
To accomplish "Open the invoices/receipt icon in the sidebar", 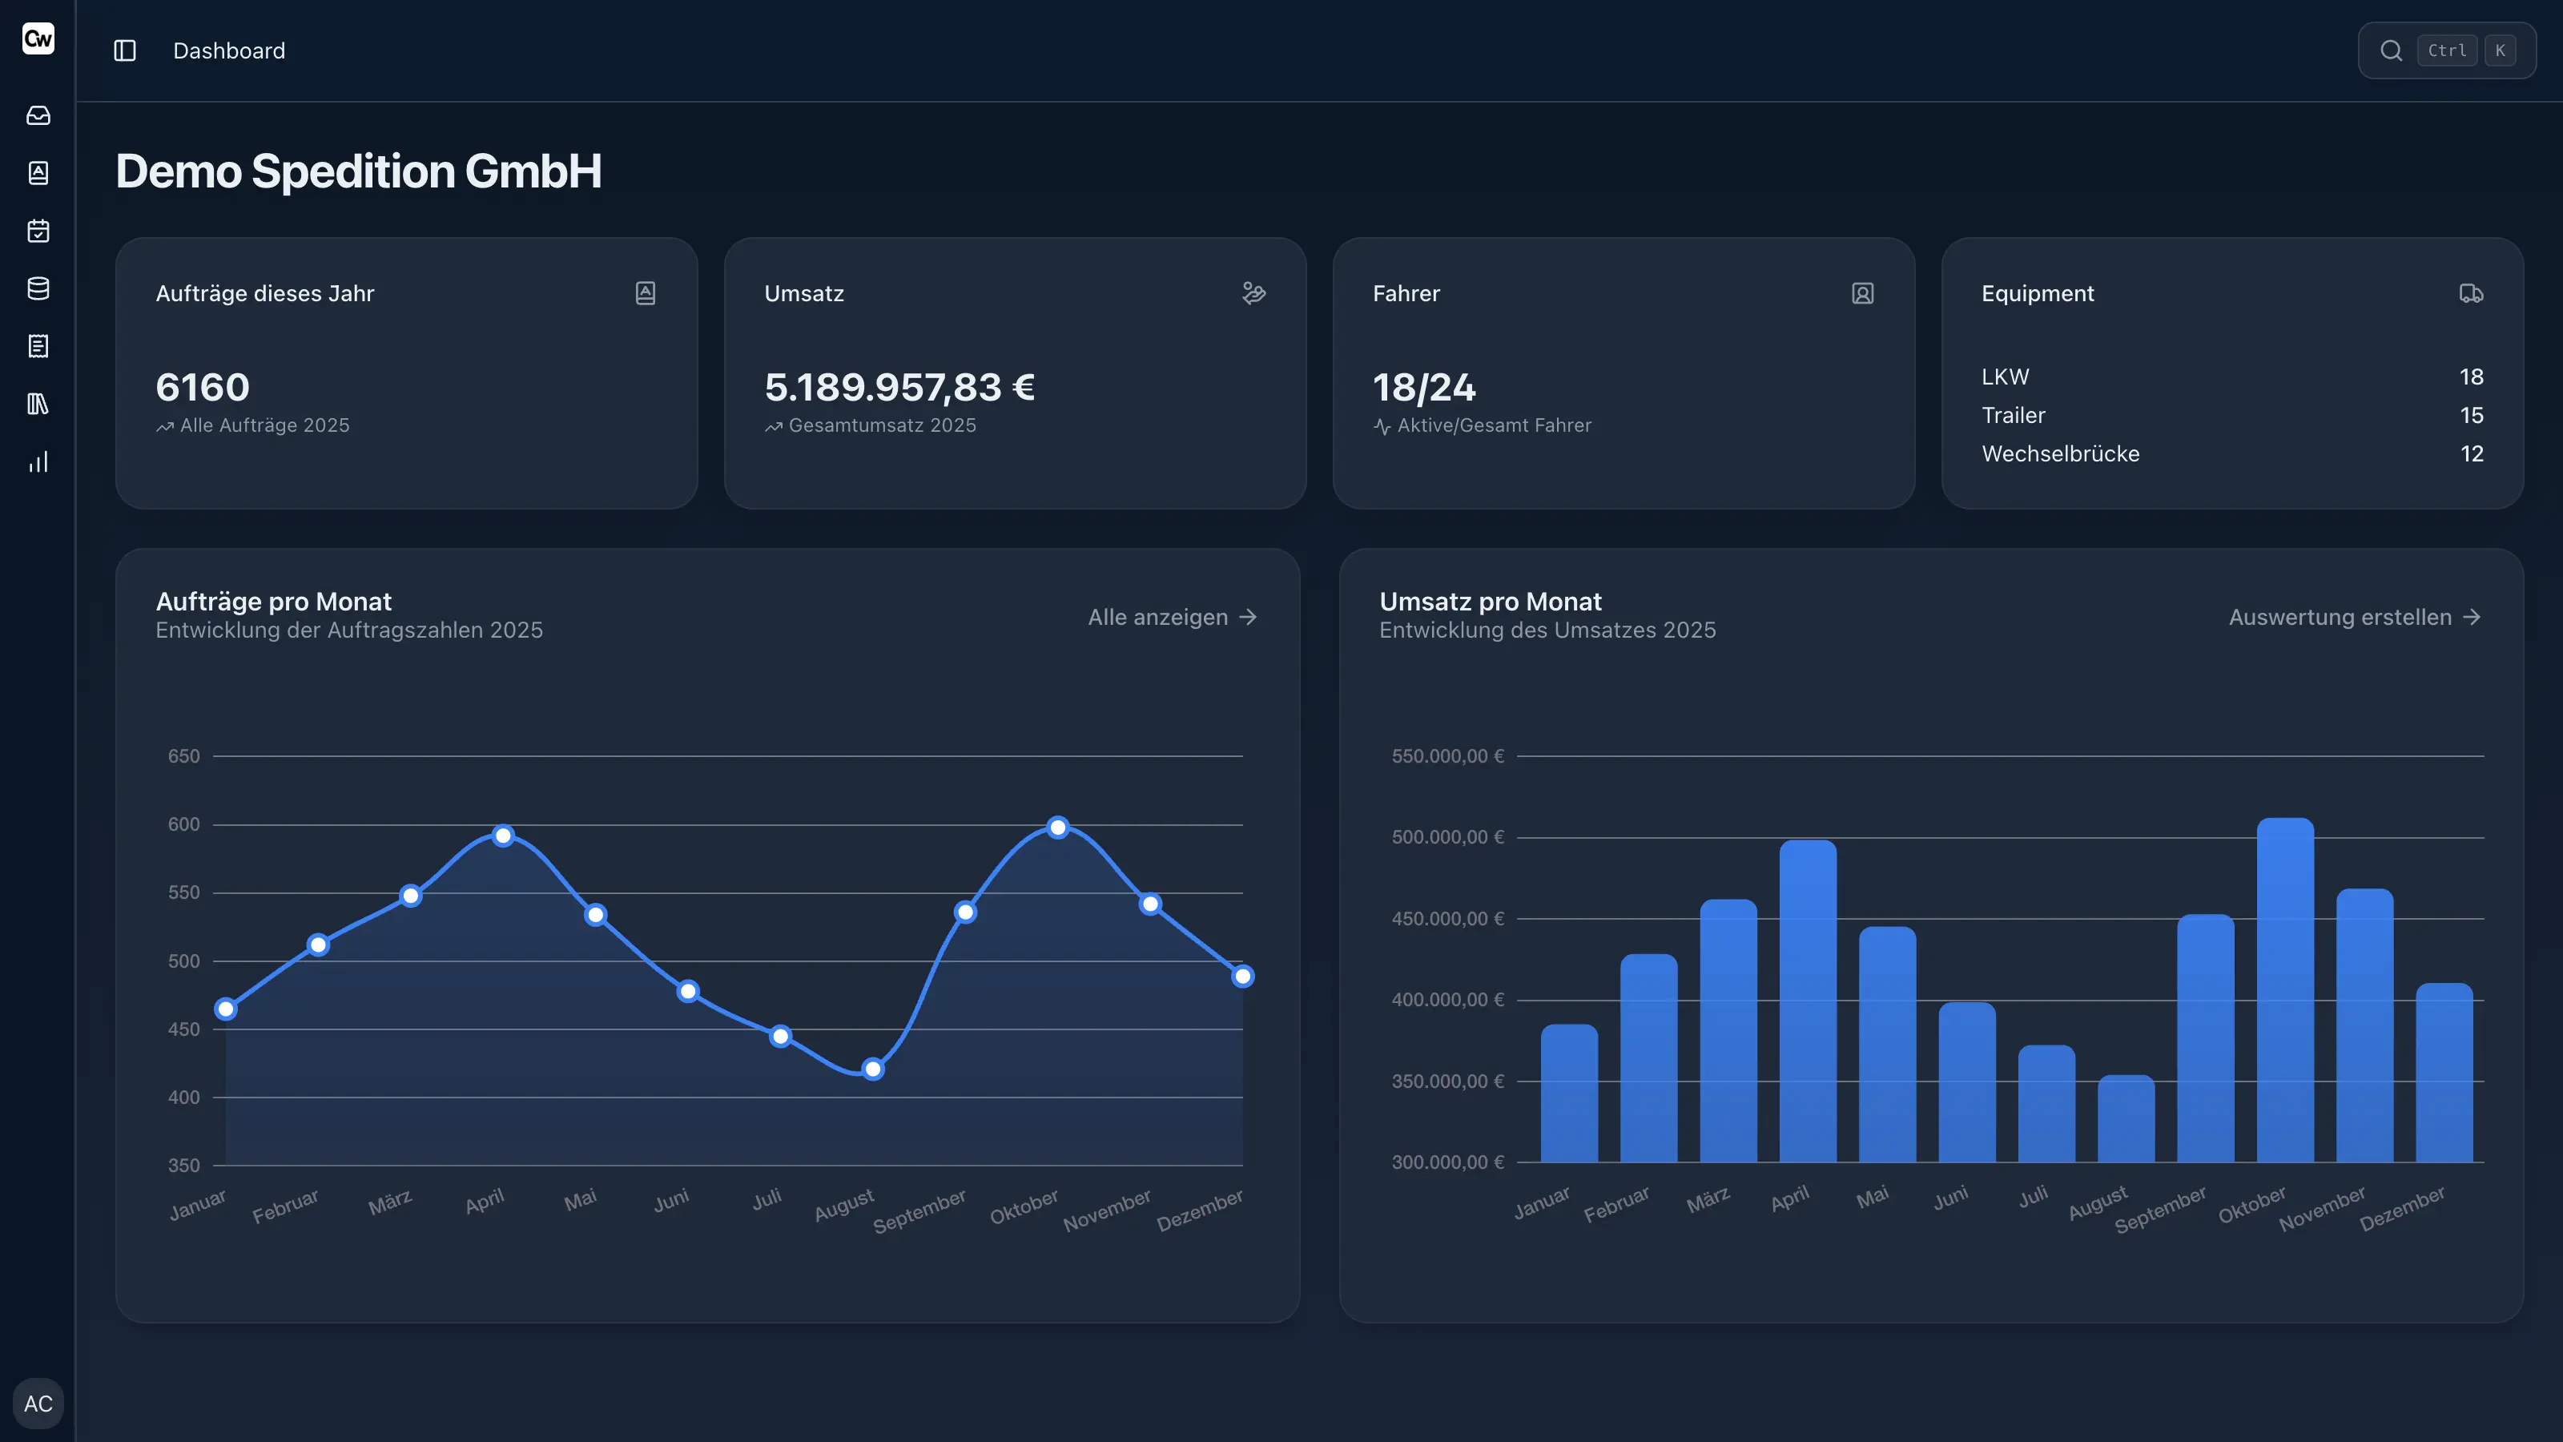I will pyautogui.click(x=38, y=346).
